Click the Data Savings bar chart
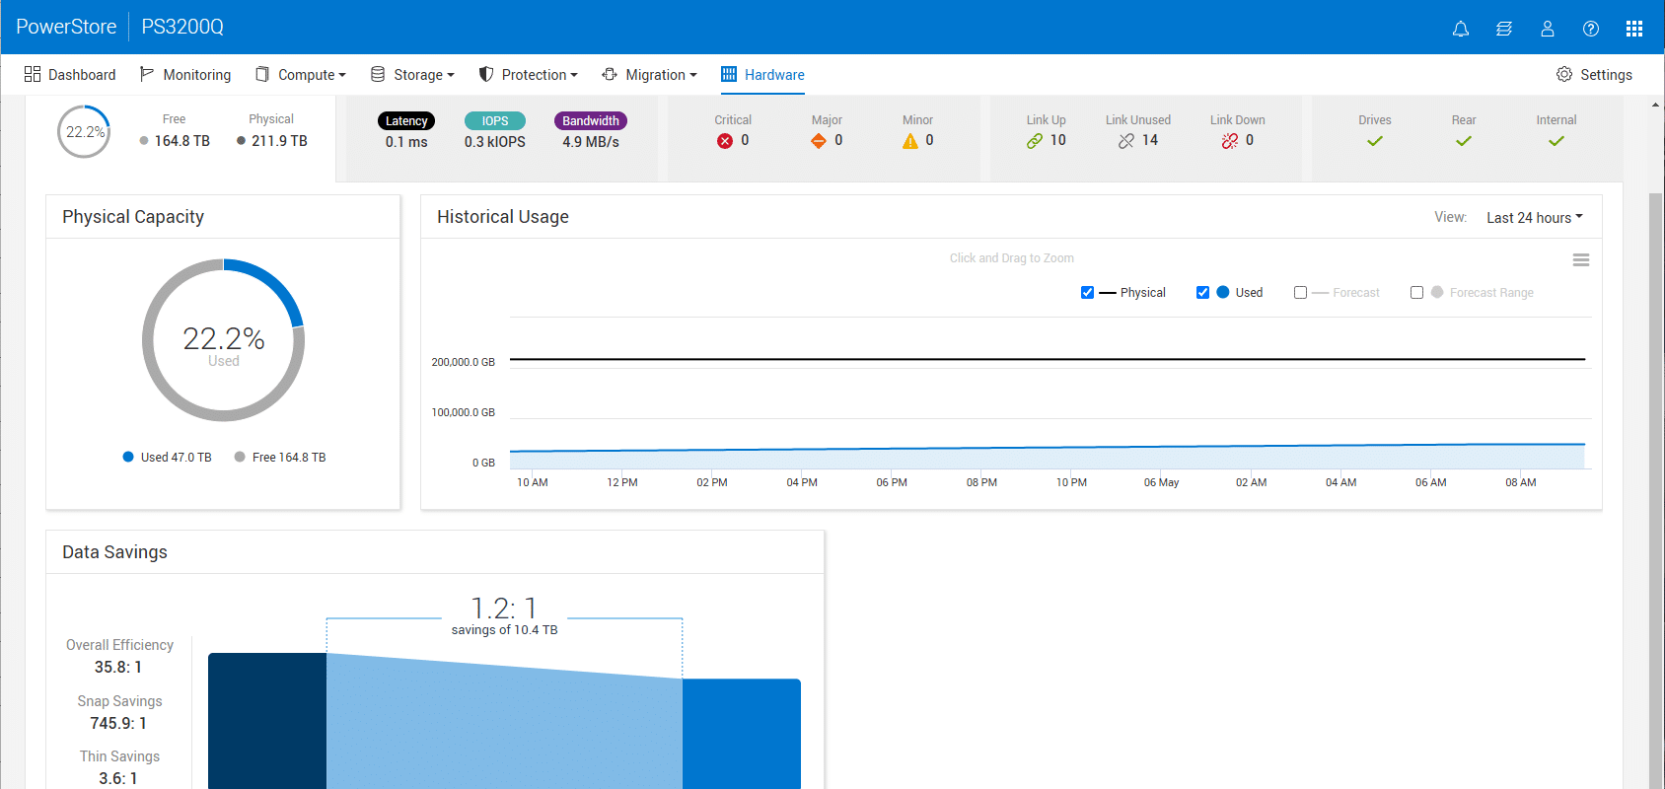This screenshot has height=789, width=1665. (x=504, y=721)
